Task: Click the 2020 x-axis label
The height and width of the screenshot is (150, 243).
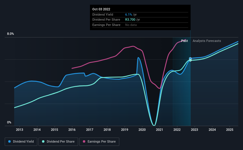Action: coord(142,130)
